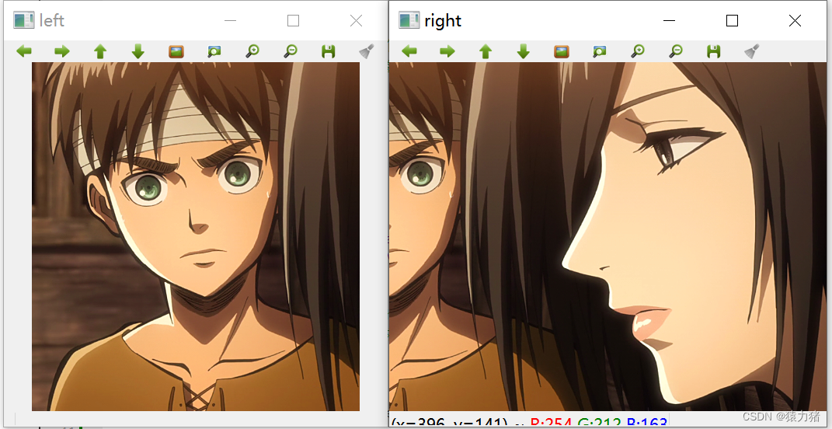The height and width of the screenshot is (429, 832).
Task: Open properties brush icon in left window
Action: (x=367, y=51)
